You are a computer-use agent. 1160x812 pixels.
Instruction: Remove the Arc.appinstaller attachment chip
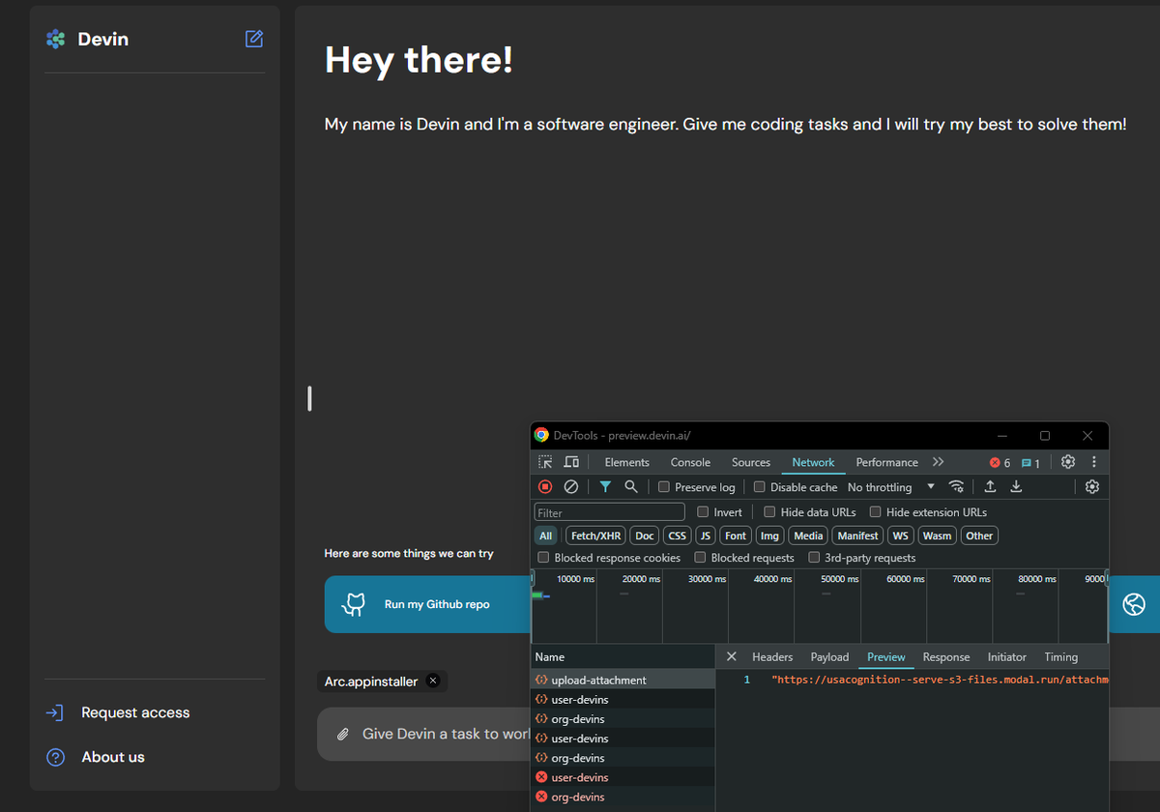pyautogui.click(x=433, y=681)
